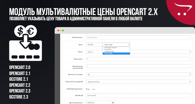Click the green maximize dot in window header

coord(63,30)
